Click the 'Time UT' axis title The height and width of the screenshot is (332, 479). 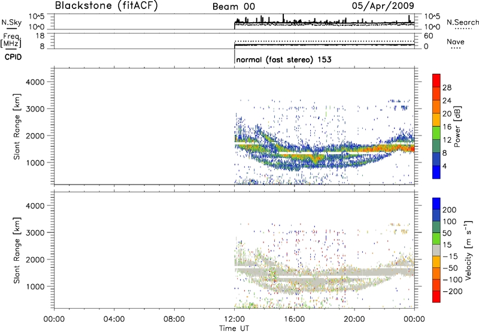234,328
